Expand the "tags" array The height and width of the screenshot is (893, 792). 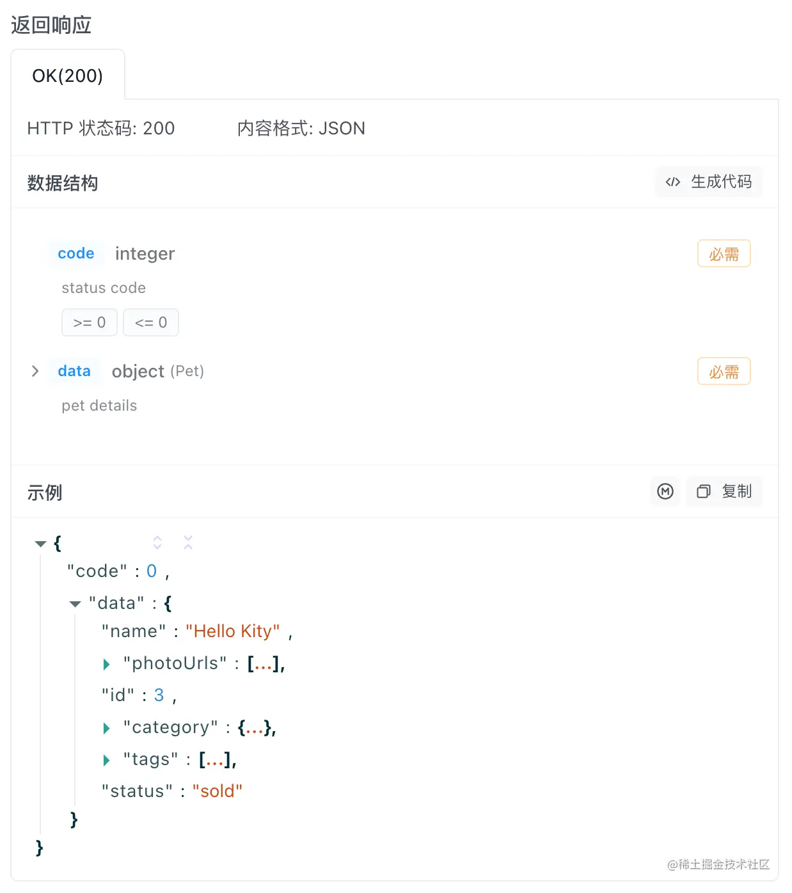coord(107,760)
